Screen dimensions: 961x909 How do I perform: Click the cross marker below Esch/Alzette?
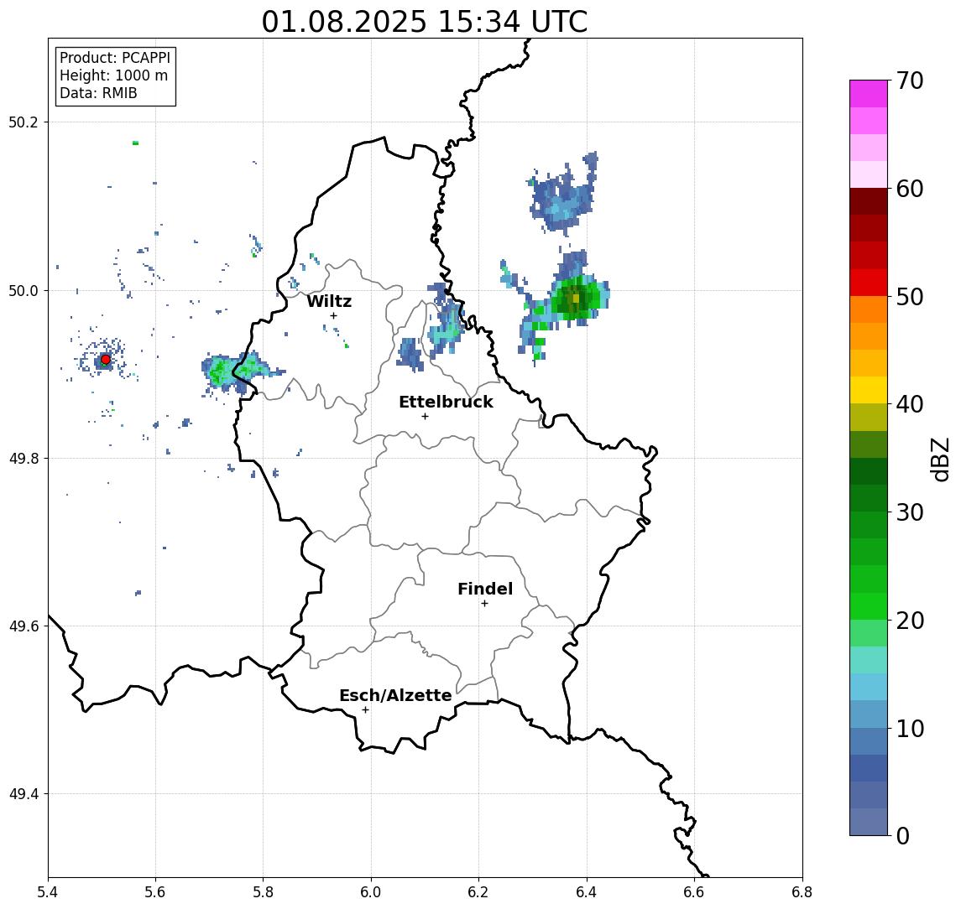(x=365, y=710)
